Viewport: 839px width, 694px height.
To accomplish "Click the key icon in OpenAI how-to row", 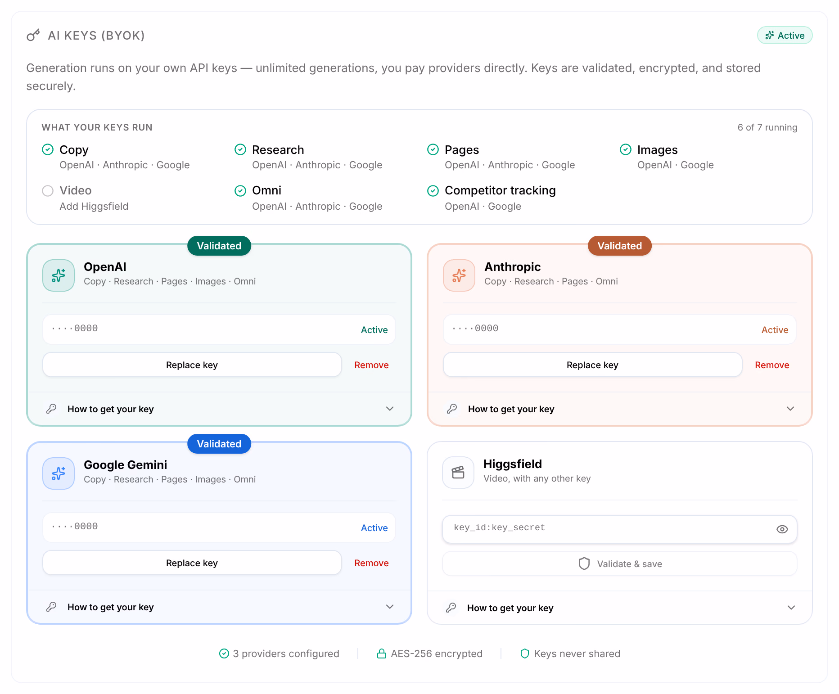I will (x=51, y=409).
